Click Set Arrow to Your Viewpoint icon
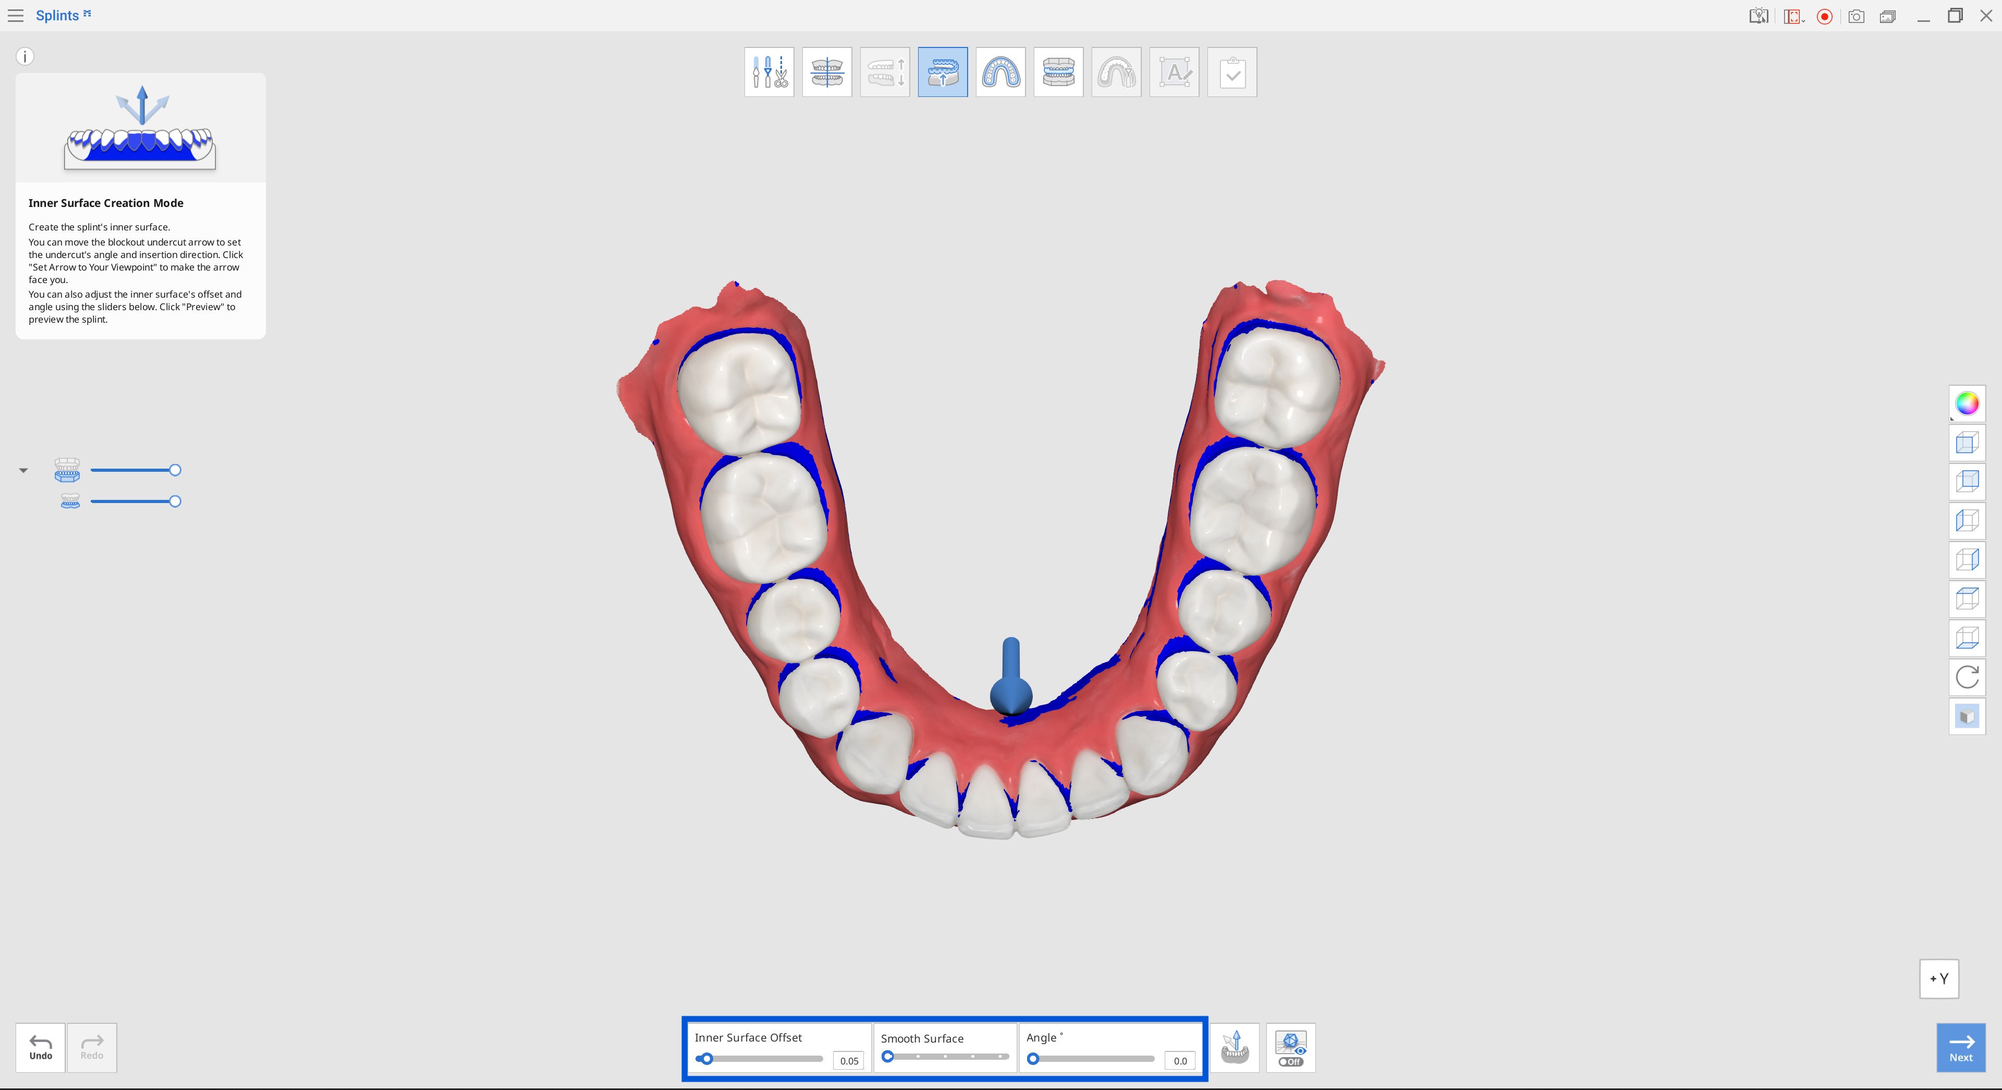This screenshot has height=1090, width=2002. tap(1235, 1048)
